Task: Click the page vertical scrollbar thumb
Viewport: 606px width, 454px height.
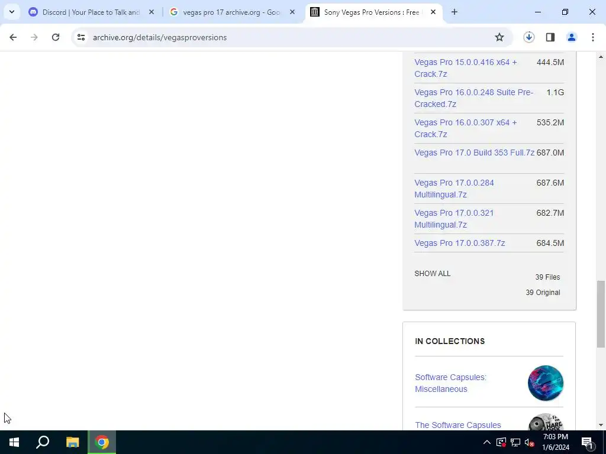Action: click(601, 314)
